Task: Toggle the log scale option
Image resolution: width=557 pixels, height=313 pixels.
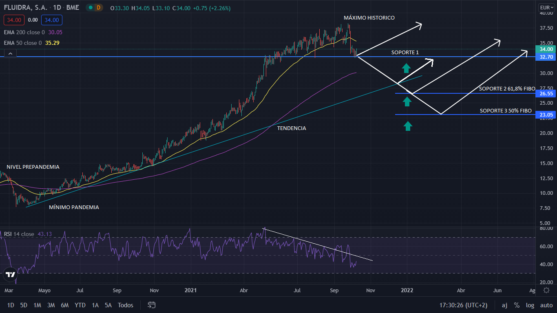Action: pyautogui.click(x=530, y=305)
